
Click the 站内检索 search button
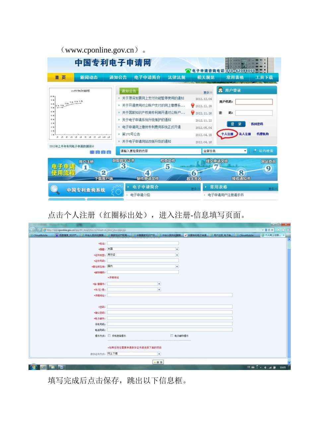(x=264, y=151)
